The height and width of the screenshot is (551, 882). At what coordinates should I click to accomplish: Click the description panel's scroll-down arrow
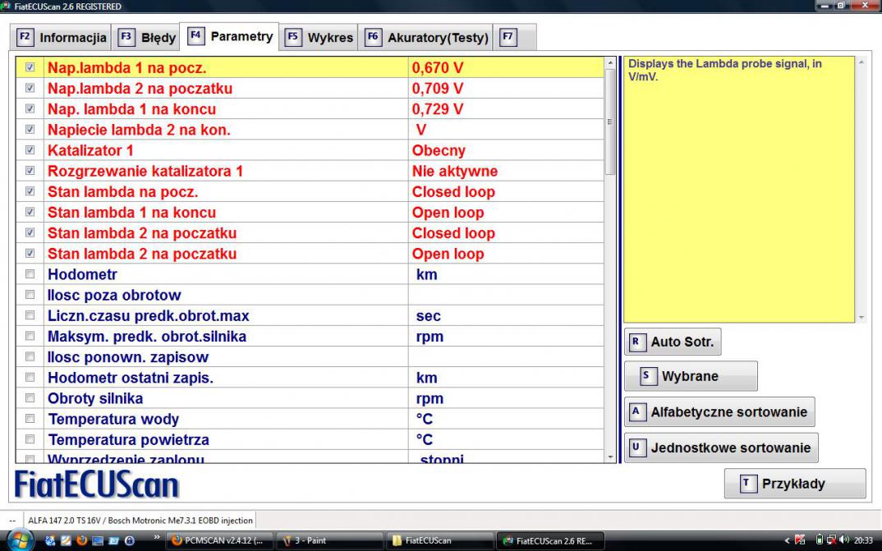[861, 317]
